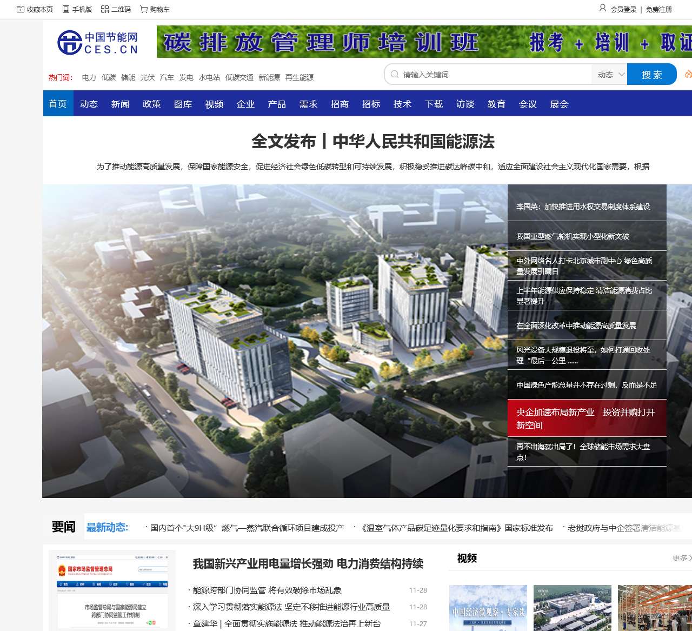The height and width of the screenshot is (631, 692).
Task: Open headline 我国新兴产业用电量增长强劲
Action: pos(308,564)
